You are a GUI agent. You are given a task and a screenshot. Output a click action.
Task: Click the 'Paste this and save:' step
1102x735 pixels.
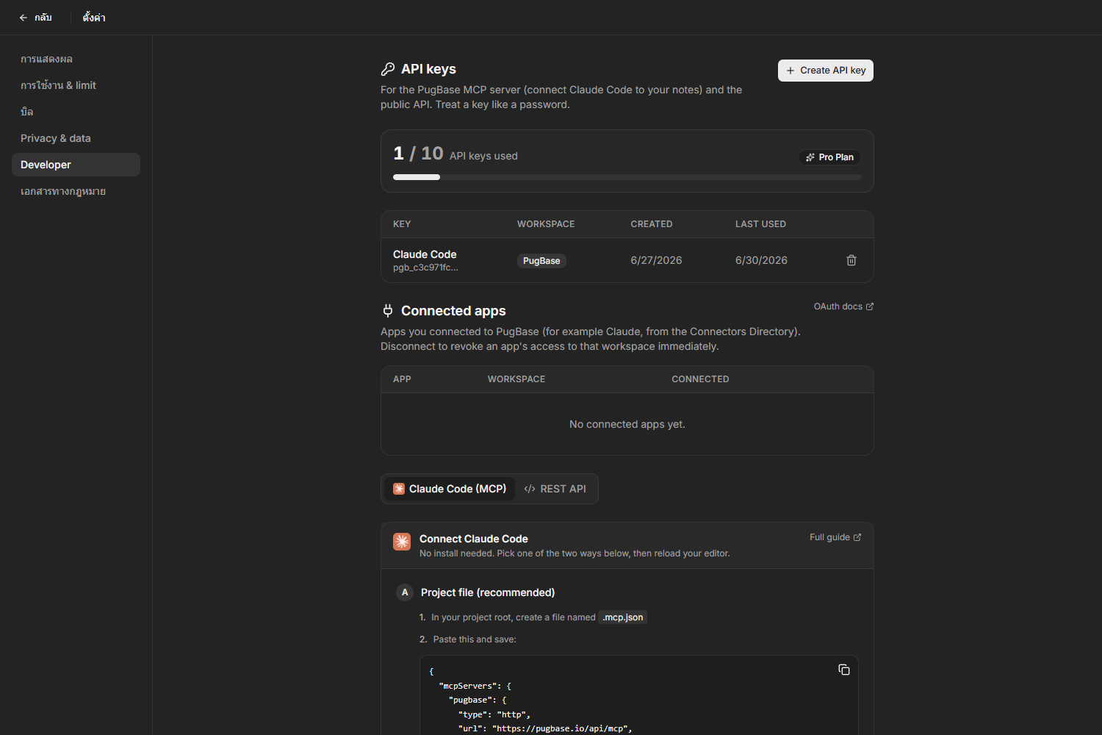475,639
